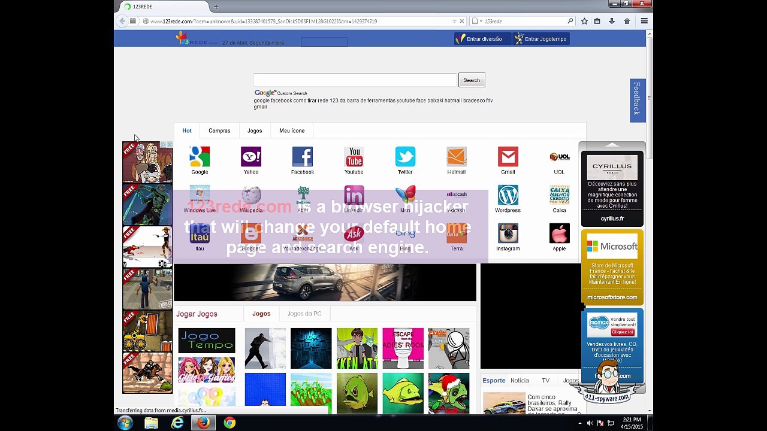Select the 123REDE browser tab
Image resolution: width=767 pixels, height=431 pixels.
(x=162, y=7)
